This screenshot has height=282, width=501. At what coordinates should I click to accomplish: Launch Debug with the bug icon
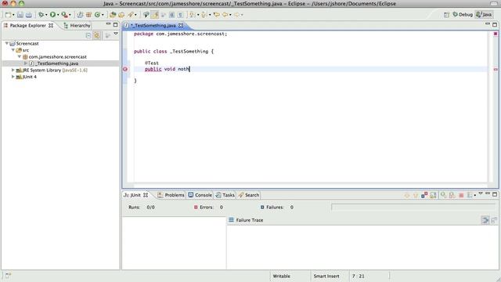pyautogui.click(x=41, y=15)
